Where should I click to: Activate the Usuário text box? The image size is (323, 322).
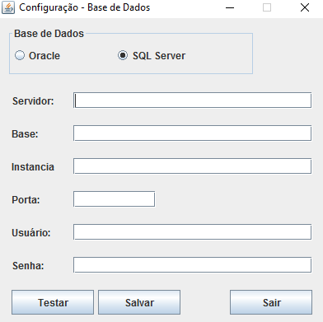point(192,232)
